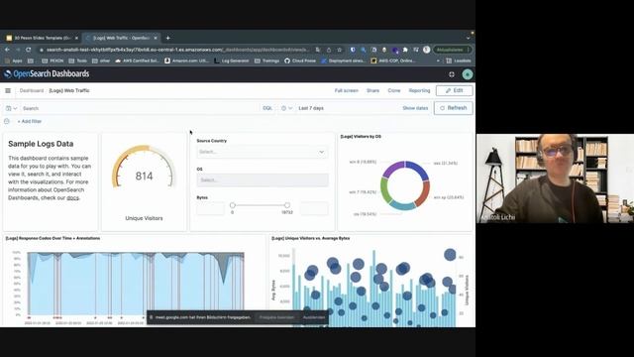Image resolution: width=634 pixels, height=357 pixels.
Task: Click the OpenSearch Dashboards logo
Action: pyautogui.click(x=47, y=74)
